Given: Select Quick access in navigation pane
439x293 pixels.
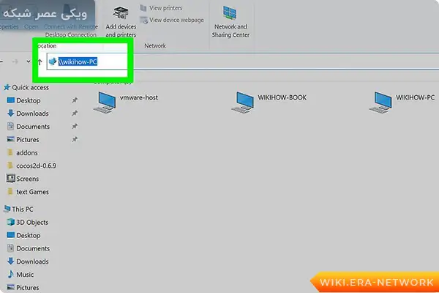Looking at the screenshot, I should tap(29, 86).
